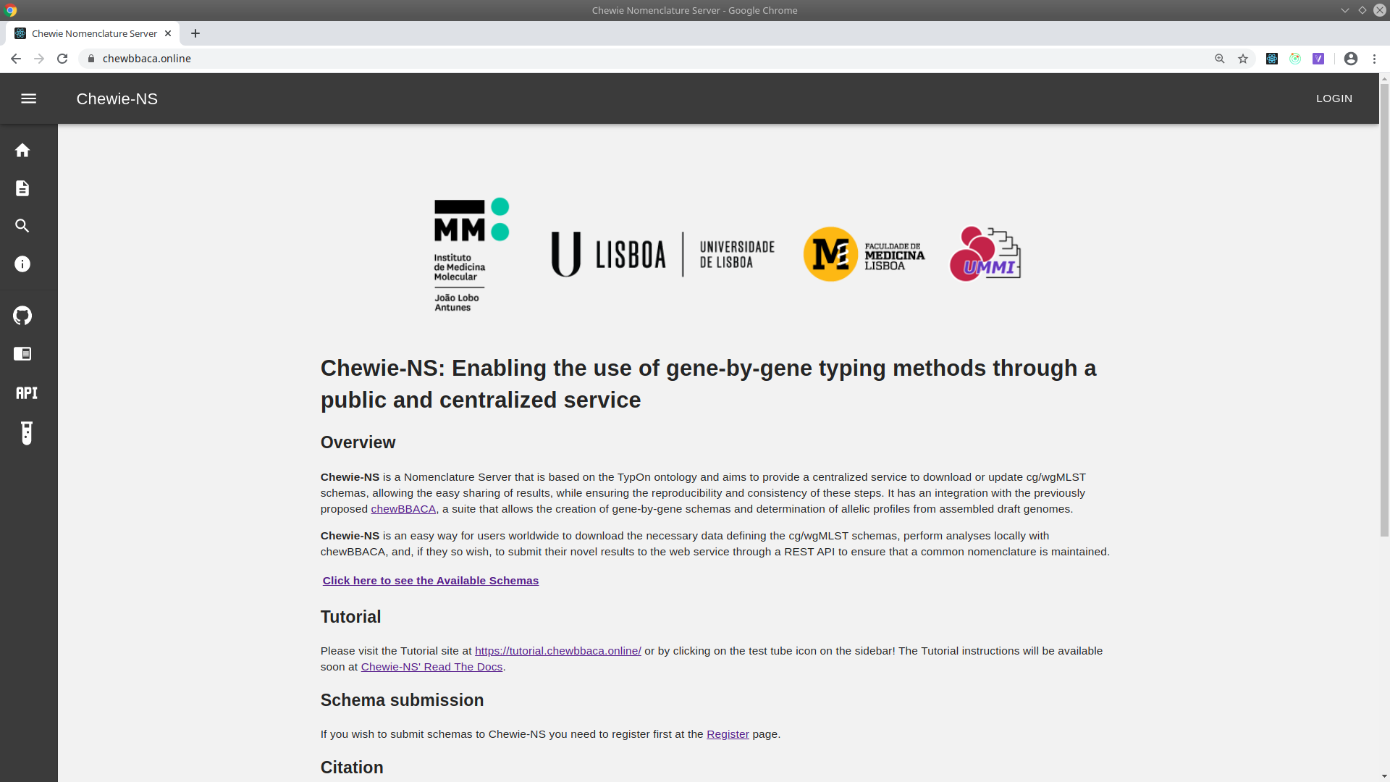Click here to see the Available Schemas
The height and width of the screenshot is (782, 1390).
(430, 581)
